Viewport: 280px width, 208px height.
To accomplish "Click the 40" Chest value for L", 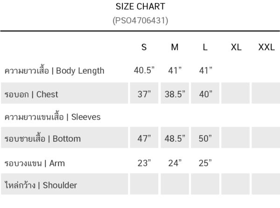I will [x=206, y=94].
